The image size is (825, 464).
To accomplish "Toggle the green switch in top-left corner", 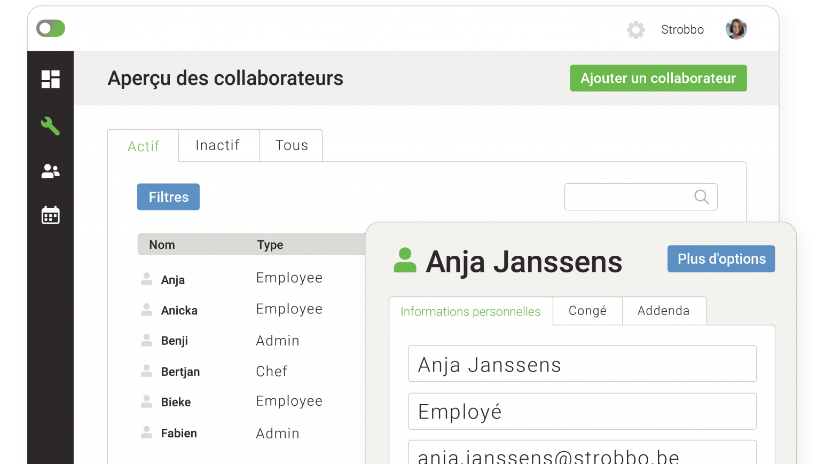I will click(51, 28).
